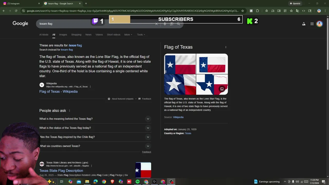This screenshot has width=329, height=185.
Task: Clear the search box with X
Action: click(x=156, y=24)
